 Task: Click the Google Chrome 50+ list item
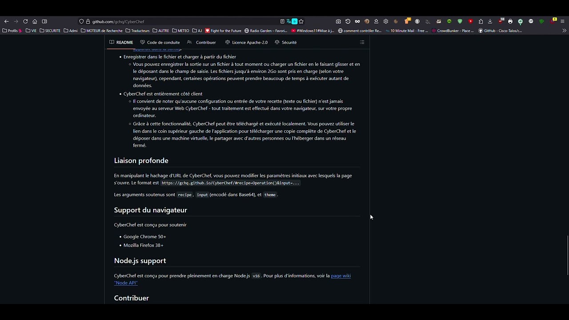pos(144,236)
